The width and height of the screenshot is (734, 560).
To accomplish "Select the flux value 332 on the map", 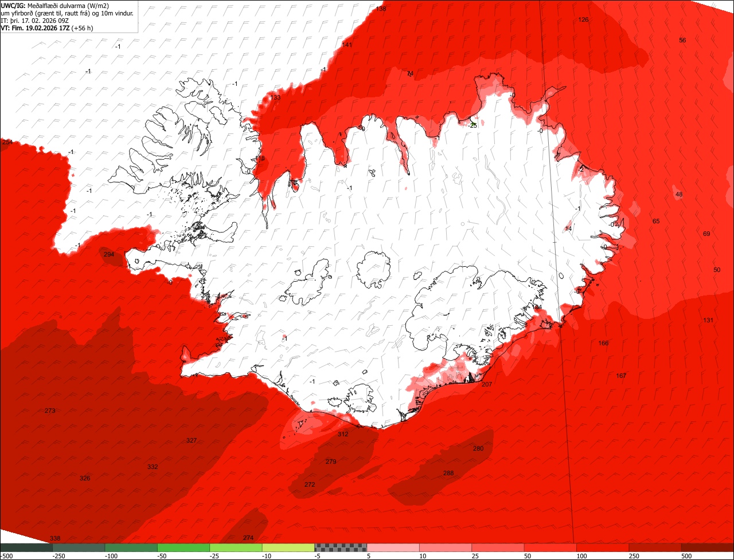I will (153, 467).
